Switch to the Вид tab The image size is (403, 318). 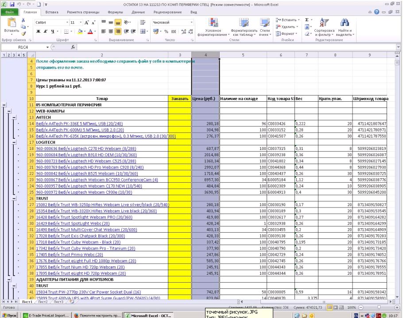pyautogui.click(x=194, y=12)
